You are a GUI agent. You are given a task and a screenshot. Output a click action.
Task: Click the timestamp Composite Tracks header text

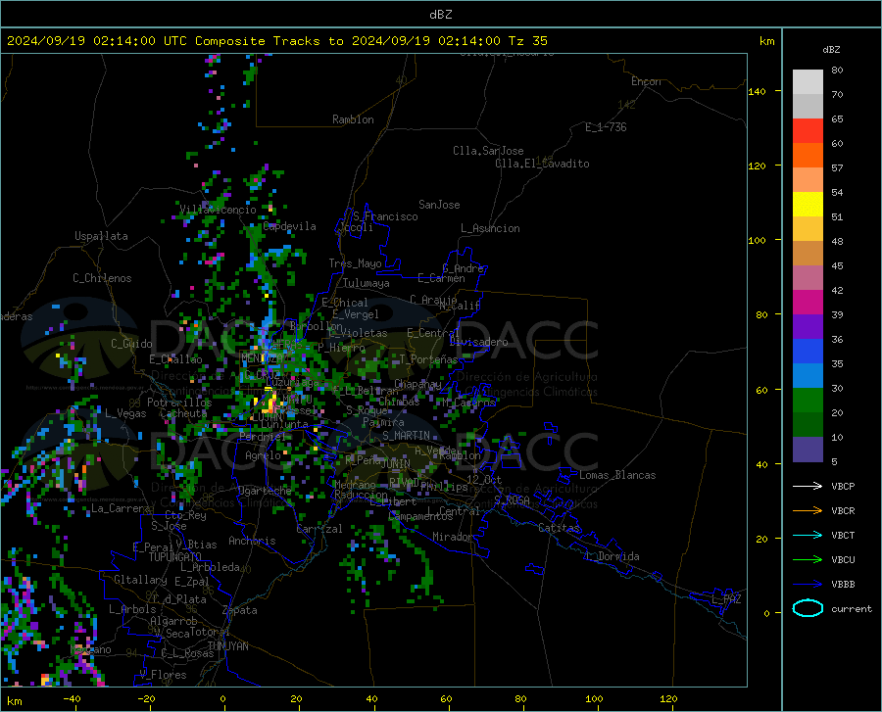tap(276, 41)
